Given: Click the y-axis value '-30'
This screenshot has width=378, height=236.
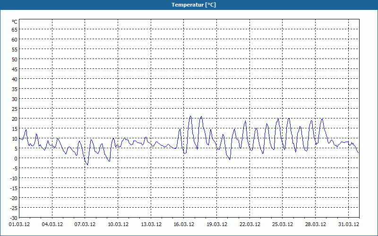Looking at the screenshot, I should 14,218.
